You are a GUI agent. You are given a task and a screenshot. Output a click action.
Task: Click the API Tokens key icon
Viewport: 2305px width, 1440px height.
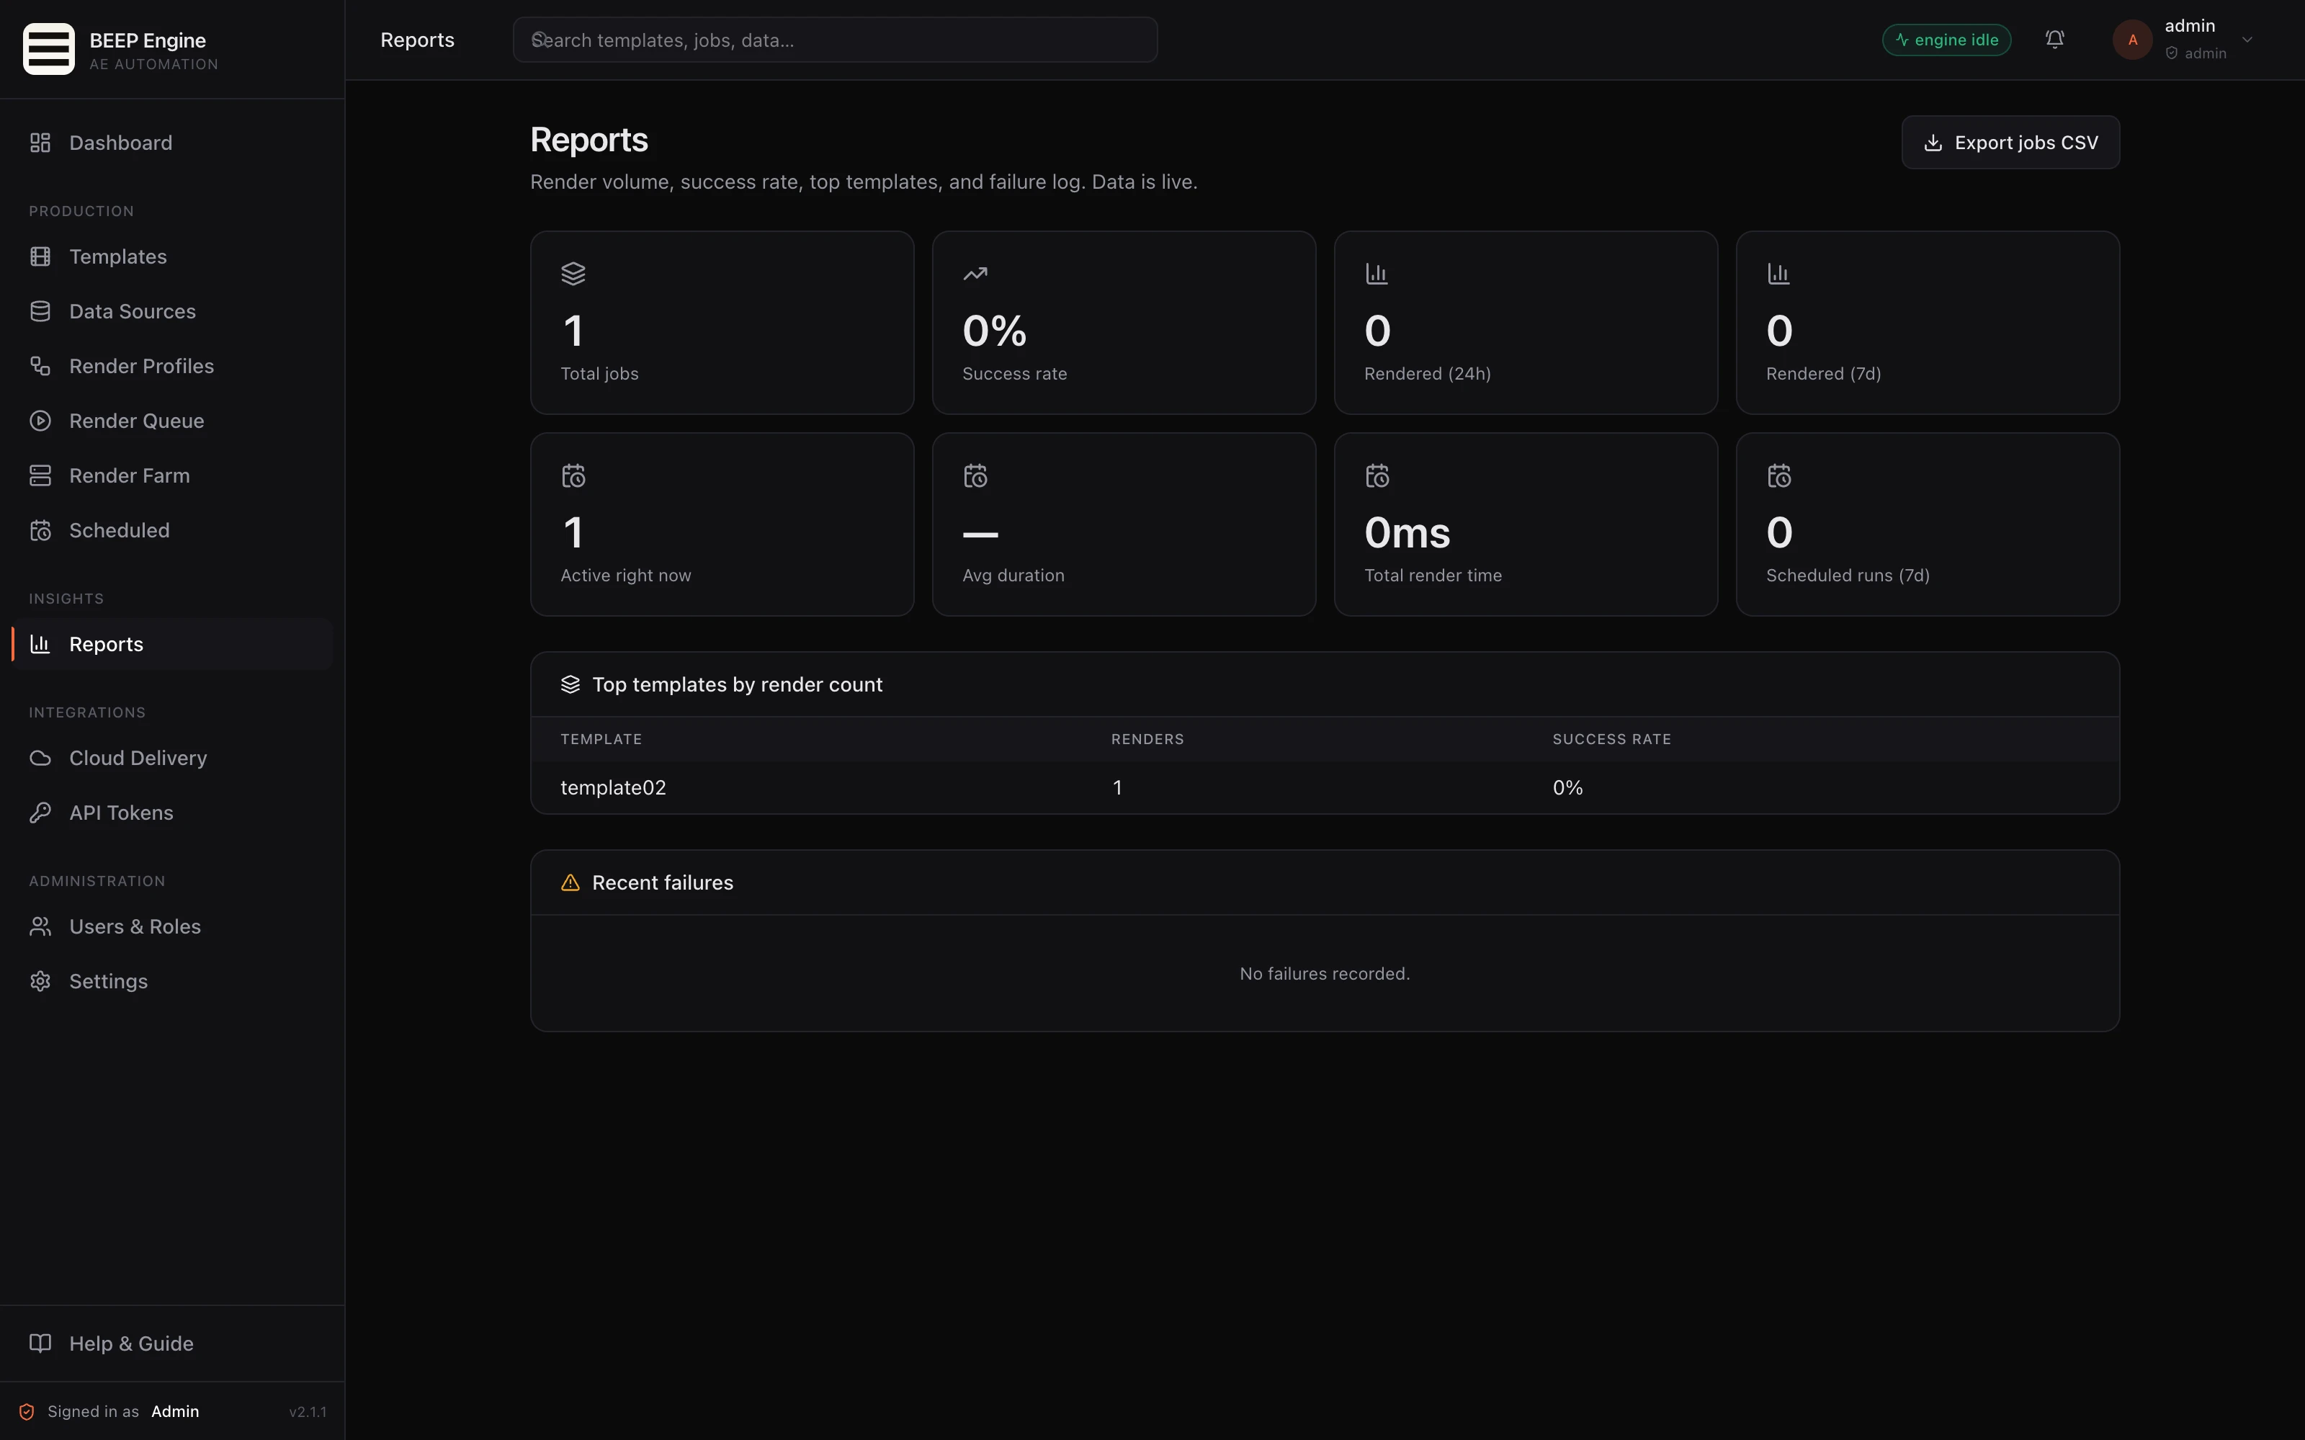pyautogui.click(x=40, y=813)
